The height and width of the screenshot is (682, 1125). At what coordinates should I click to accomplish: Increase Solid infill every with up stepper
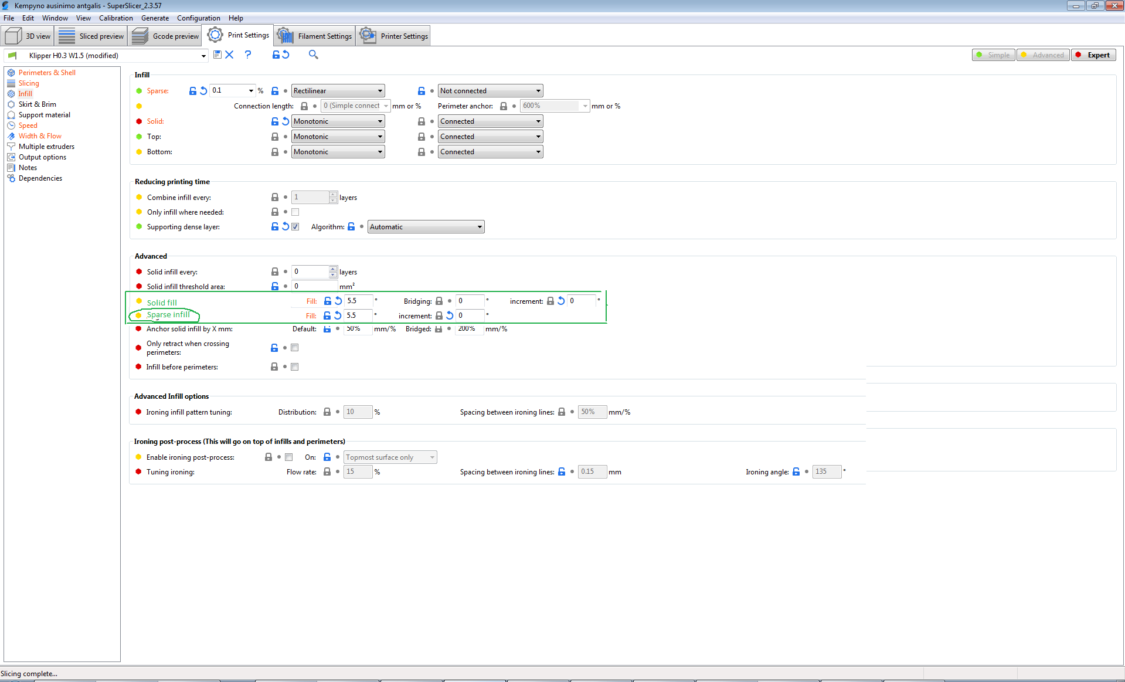coord(333,269)
